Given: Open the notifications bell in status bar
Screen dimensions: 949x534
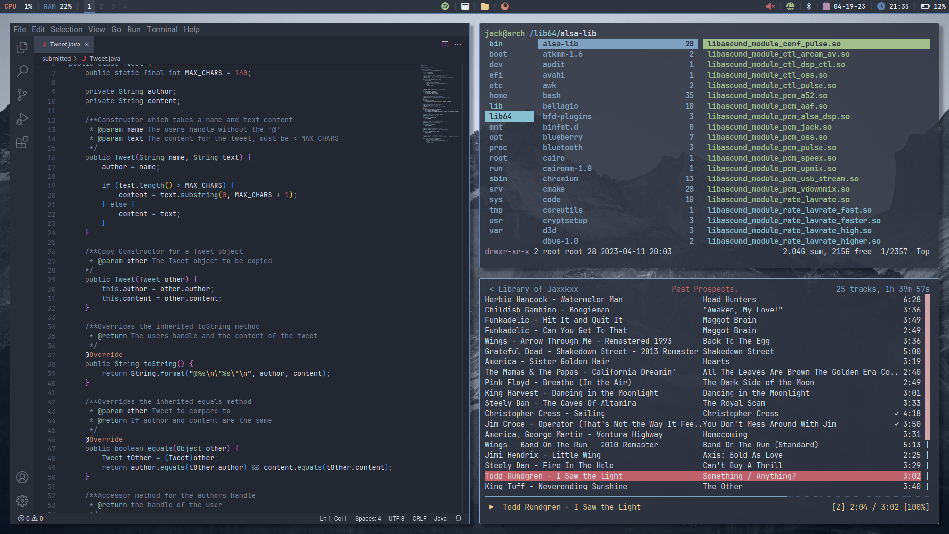Looking at the screenshot, I should 458,519.
